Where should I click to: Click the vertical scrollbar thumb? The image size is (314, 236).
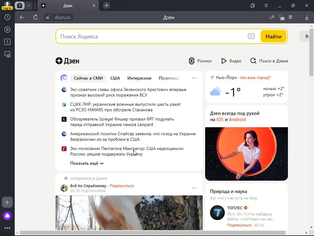pos(311,52)
